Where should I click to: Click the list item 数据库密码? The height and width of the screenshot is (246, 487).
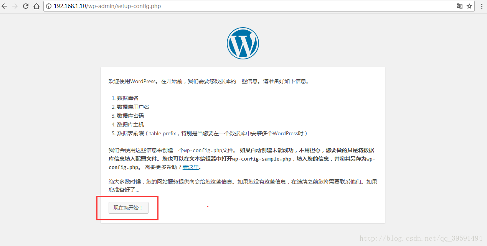pos(130,116)
